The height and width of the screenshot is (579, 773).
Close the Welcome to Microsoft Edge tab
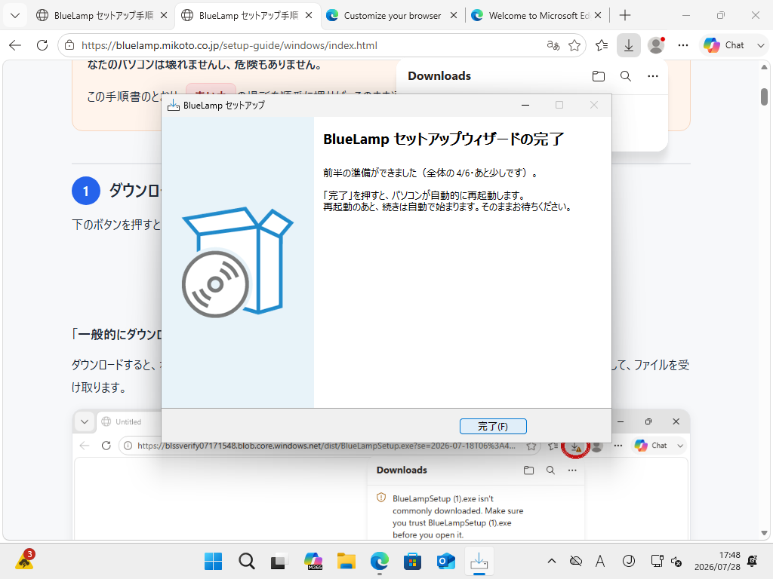[598, 15]
